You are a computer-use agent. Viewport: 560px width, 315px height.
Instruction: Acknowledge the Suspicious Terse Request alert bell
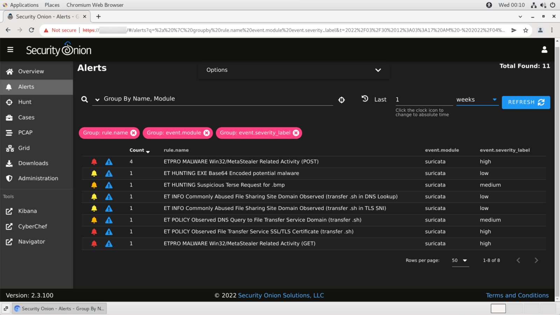[x=94, y=185]
